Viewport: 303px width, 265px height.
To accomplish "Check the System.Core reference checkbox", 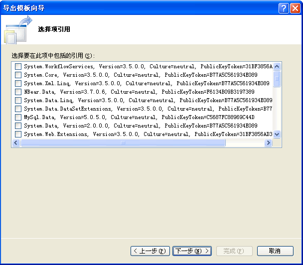I will pyautogui.click(x=18, y=75).
